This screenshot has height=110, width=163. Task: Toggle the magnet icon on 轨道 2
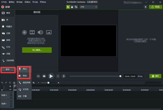click(11, 95)
